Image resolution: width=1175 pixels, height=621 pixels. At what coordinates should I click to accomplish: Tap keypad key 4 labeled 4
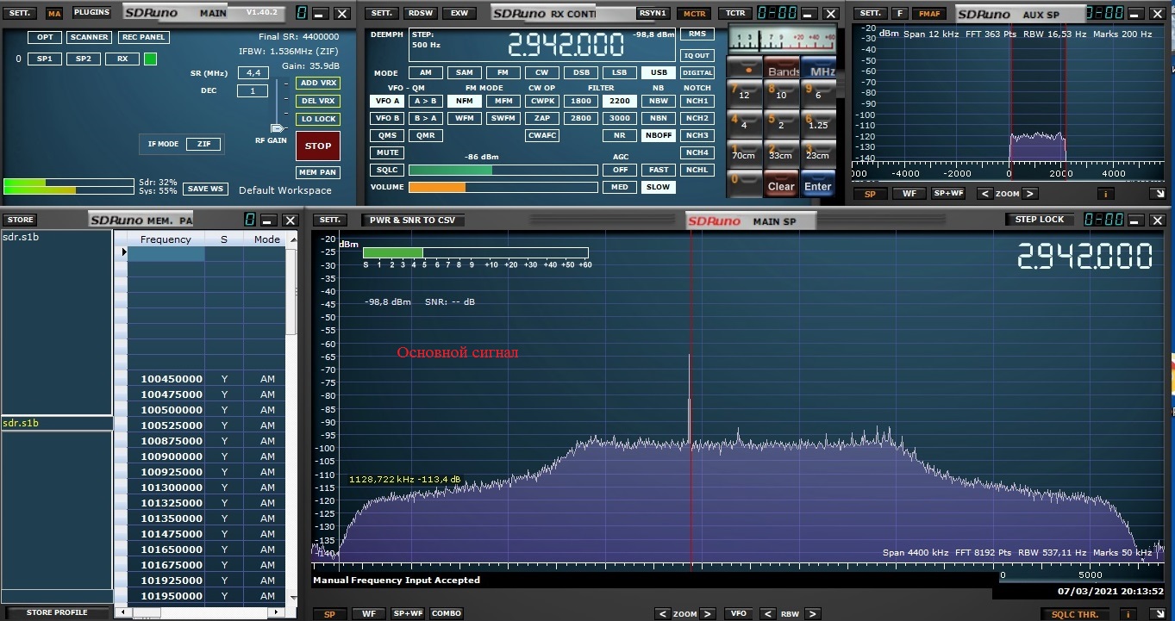coord(744,124)
